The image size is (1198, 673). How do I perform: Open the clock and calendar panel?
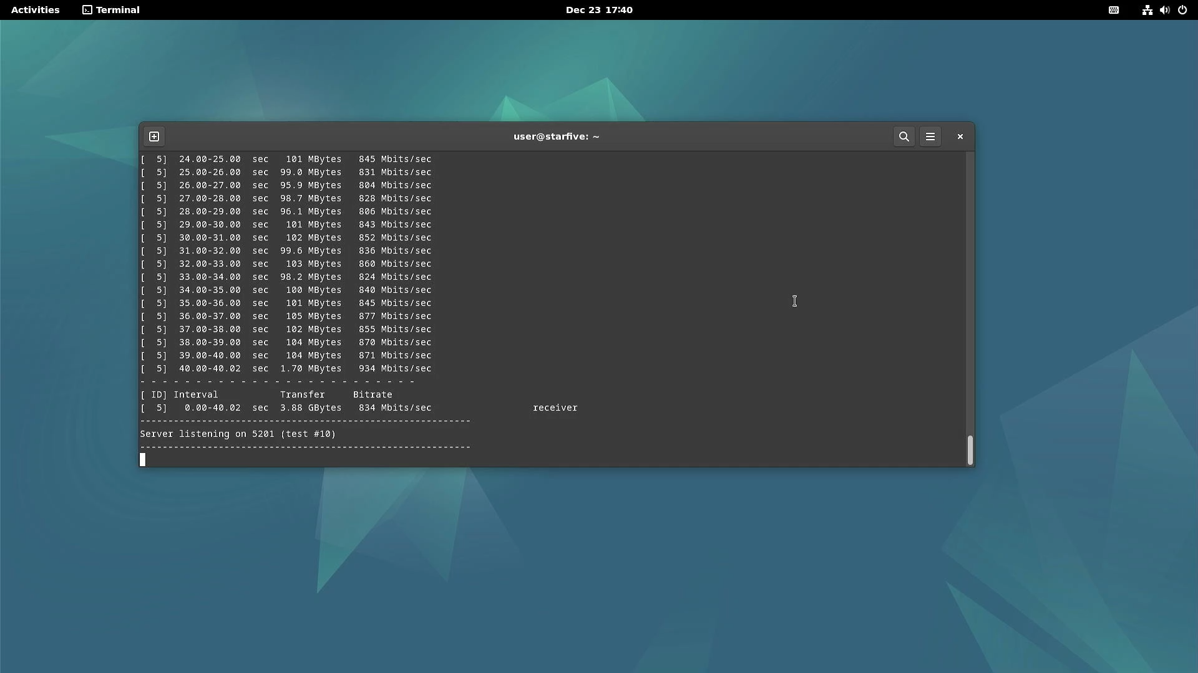click(x=599, y=10)
